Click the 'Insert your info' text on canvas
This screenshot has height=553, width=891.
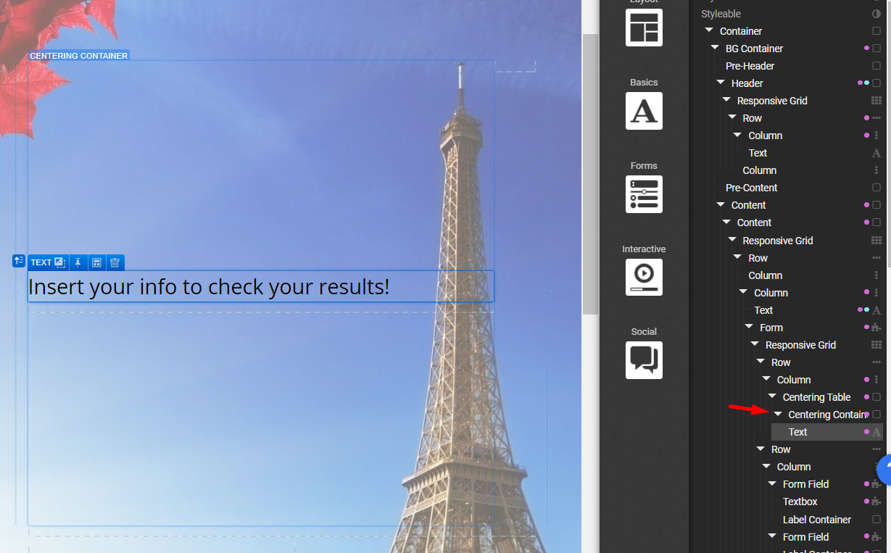tap(209, 287)
